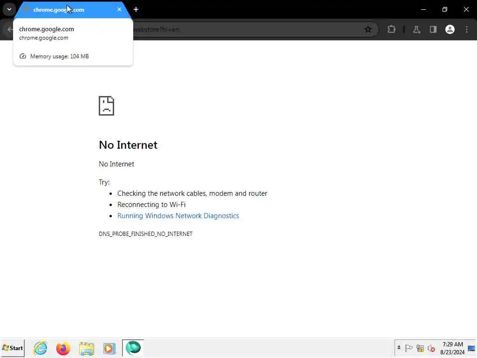
Task: Open network status tray icon
Action: tap(420, 348)
